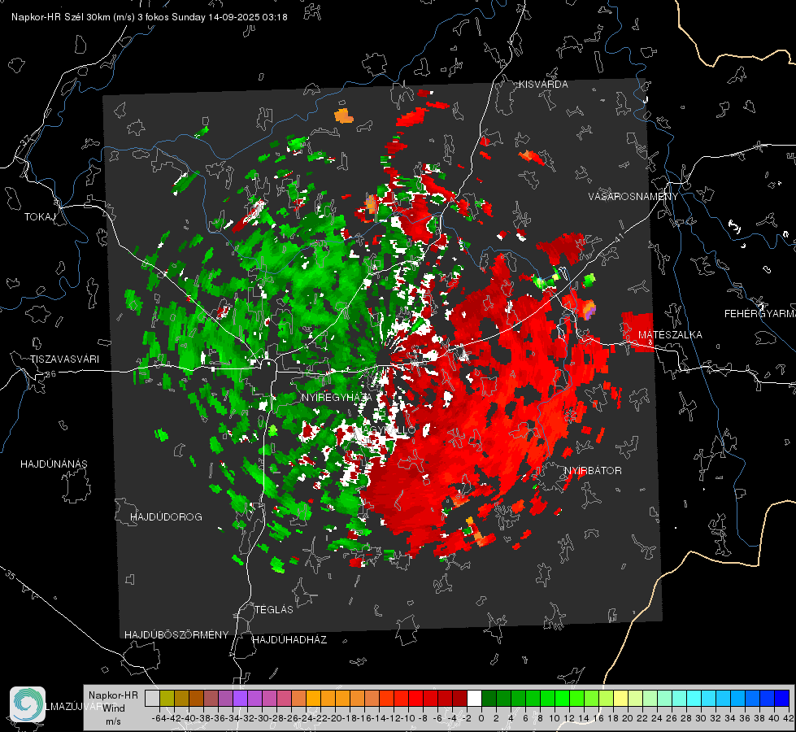This screenshot has height=732, width=796.
Task: Click the olive swatch between -64 and -42
Action: pyautogui.click(x=167, y=698)
